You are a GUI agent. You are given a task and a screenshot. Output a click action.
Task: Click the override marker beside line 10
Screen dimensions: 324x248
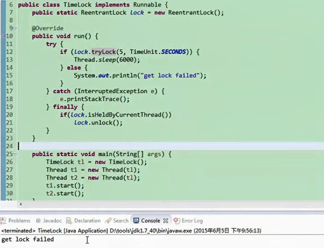click(x=3, y=36)
